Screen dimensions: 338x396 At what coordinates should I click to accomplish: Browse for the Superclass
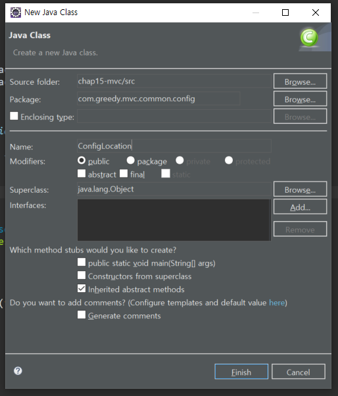click(300, 189)
